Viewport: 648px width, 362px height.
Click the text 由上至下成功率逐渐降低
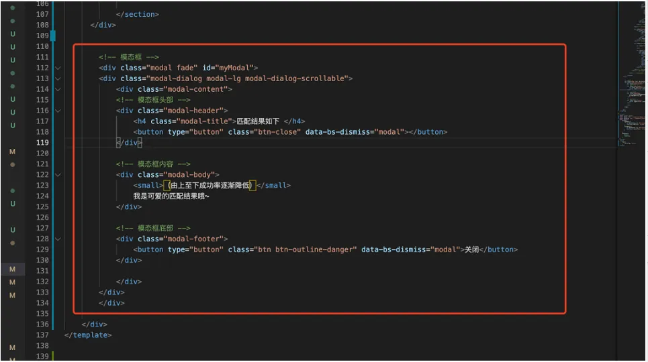click(211, 185)
